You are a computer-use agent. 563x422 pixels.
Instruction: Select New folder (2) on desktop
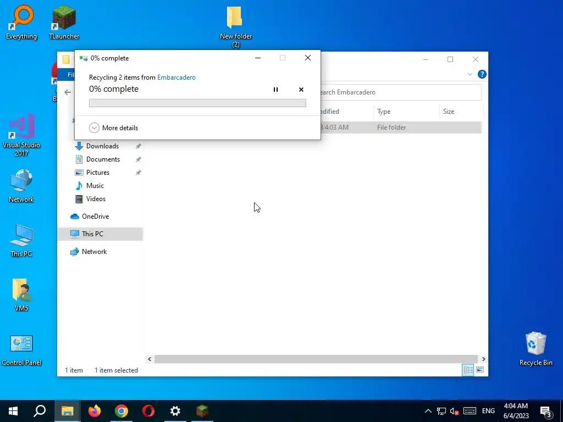click(236, 27)
